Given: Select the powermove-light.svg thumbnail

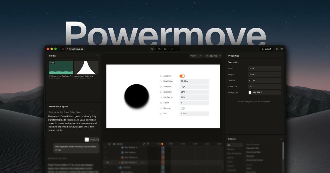Looking at the screenshot, I should point(86,68).
